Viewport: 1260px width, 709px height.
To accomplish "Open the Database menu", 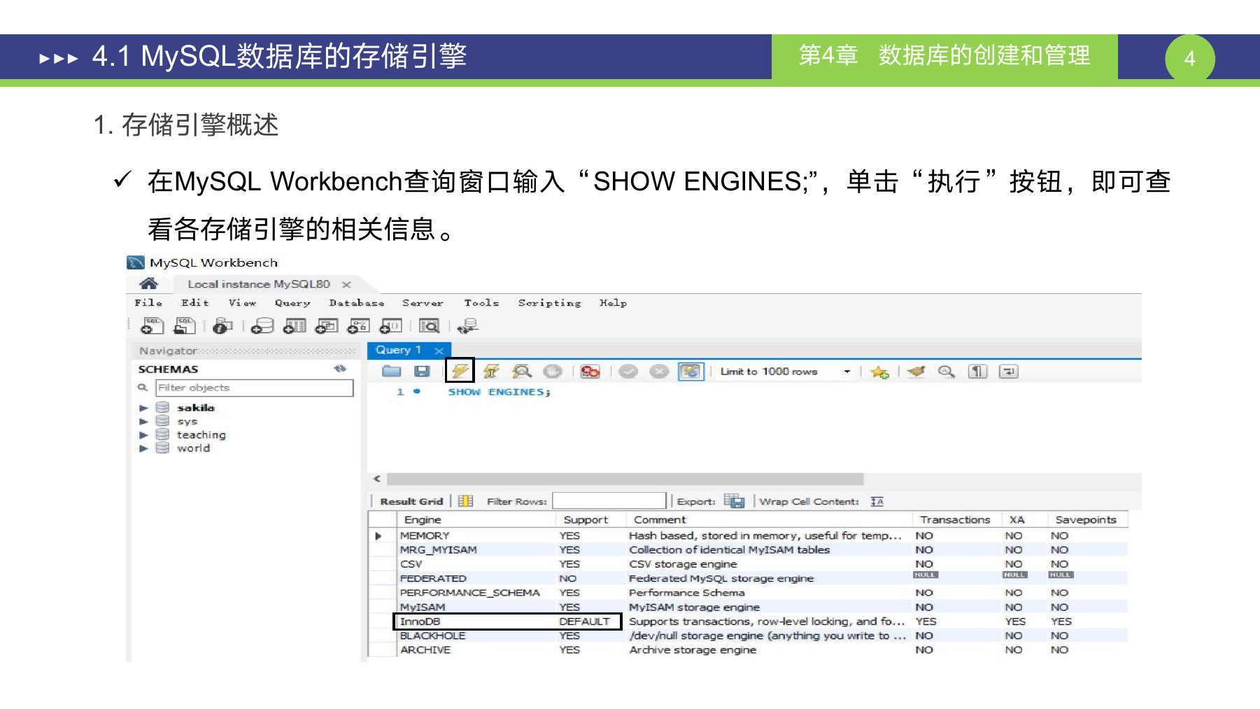I will point(357,302).
